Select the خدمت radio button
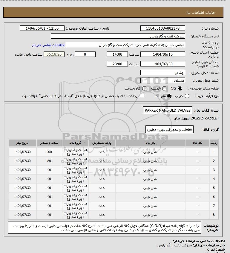This screenshot has height=253, width=230. point(164,88)
